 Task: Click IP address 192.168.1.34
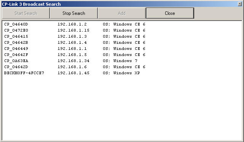point(73,61)
